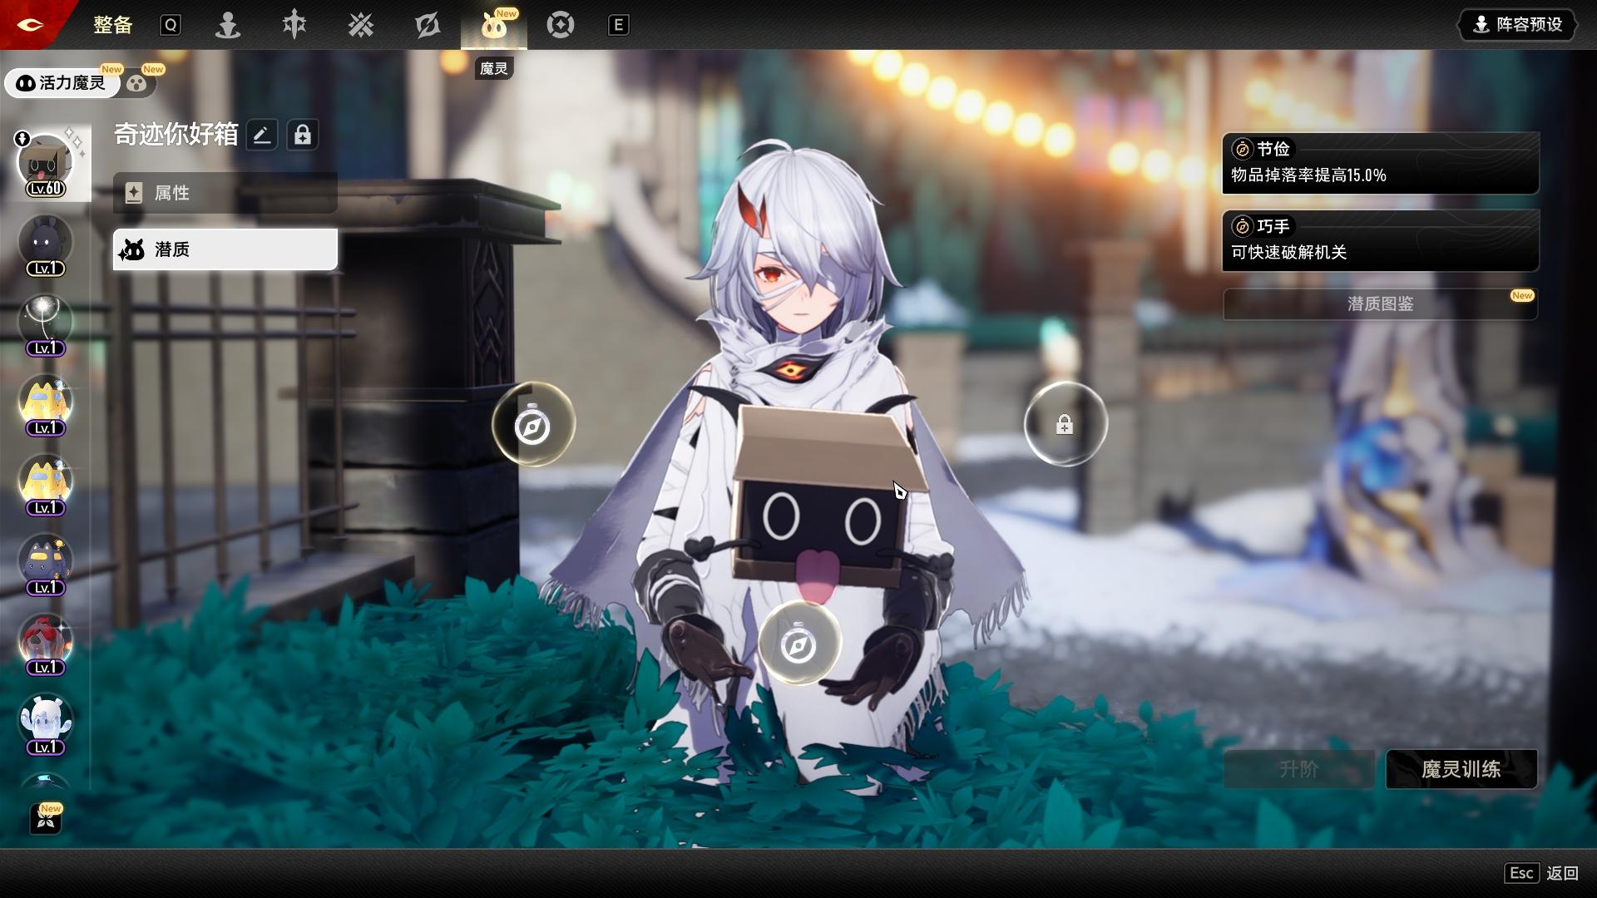
Task: Expand the 节俭 trait entry
Action: coord(1380,163)
